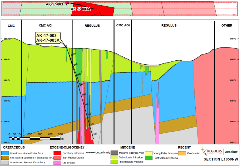Click the black-and-white scale bar

35,138
